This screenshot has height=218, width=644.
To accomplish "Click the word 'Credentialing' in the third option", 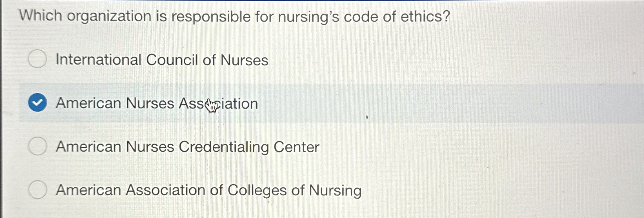I will coord(224,147).
